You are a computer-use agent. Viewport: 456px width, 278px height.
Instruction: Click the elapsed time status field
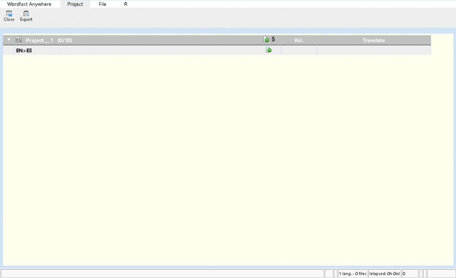[x=384, y=273]
